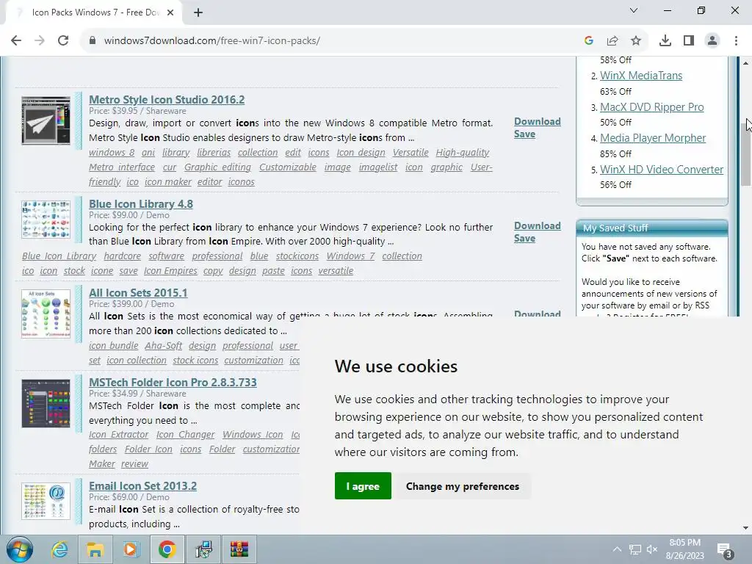
Task: Download Blue Icon Library
Action: click(x=537, y=226)
